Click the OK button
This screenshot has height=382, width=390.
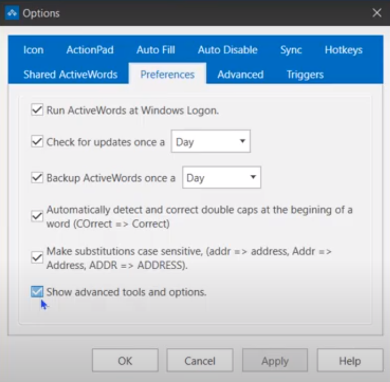[125, 360]
